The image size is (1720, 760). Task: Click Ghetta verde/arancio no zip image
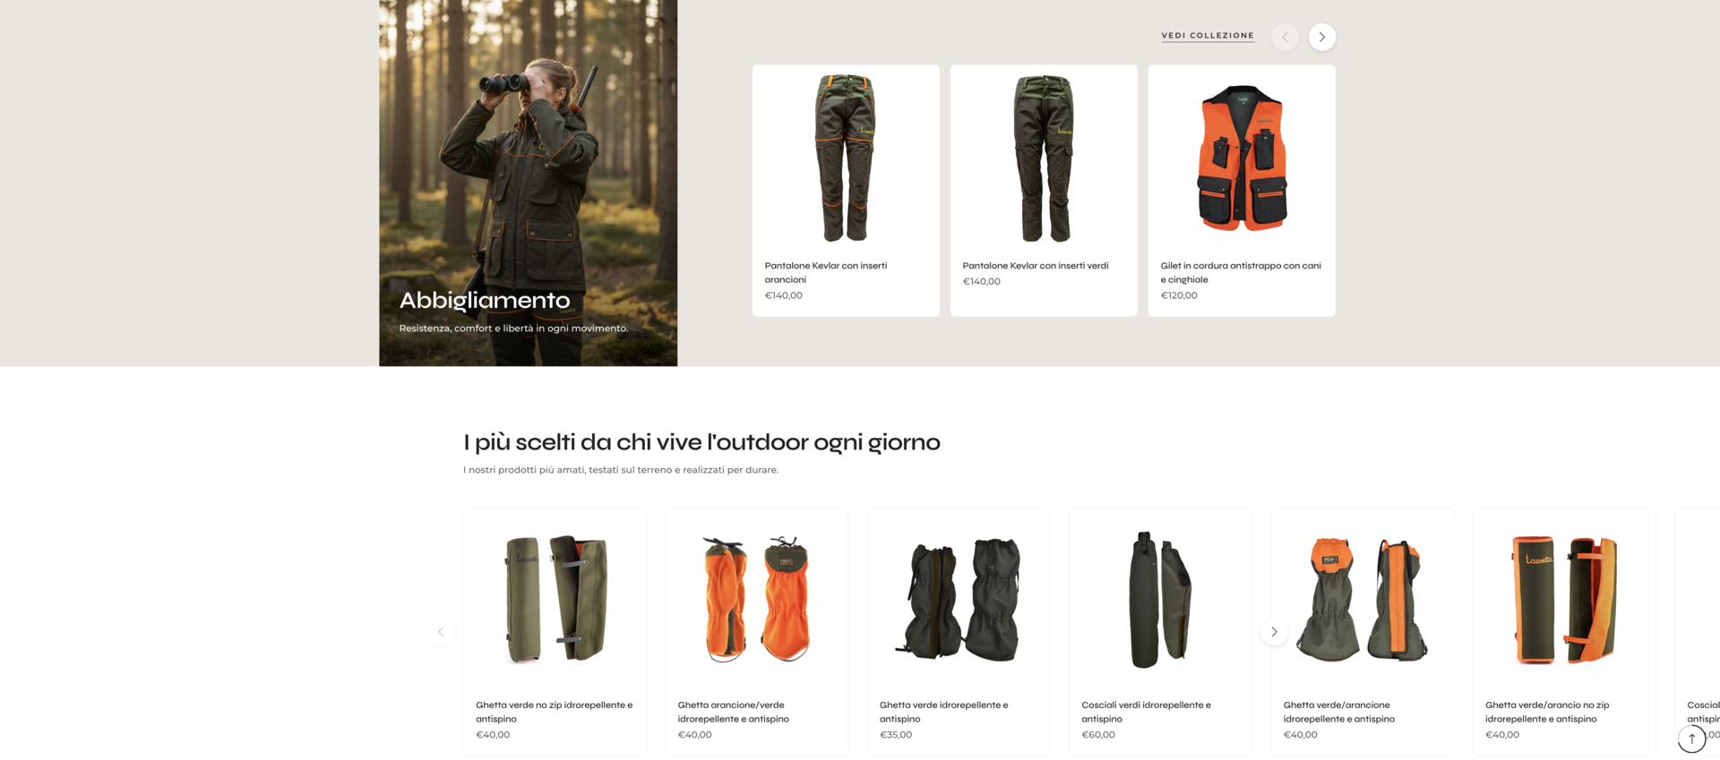pyautogui.click(x=1564, y=599)
